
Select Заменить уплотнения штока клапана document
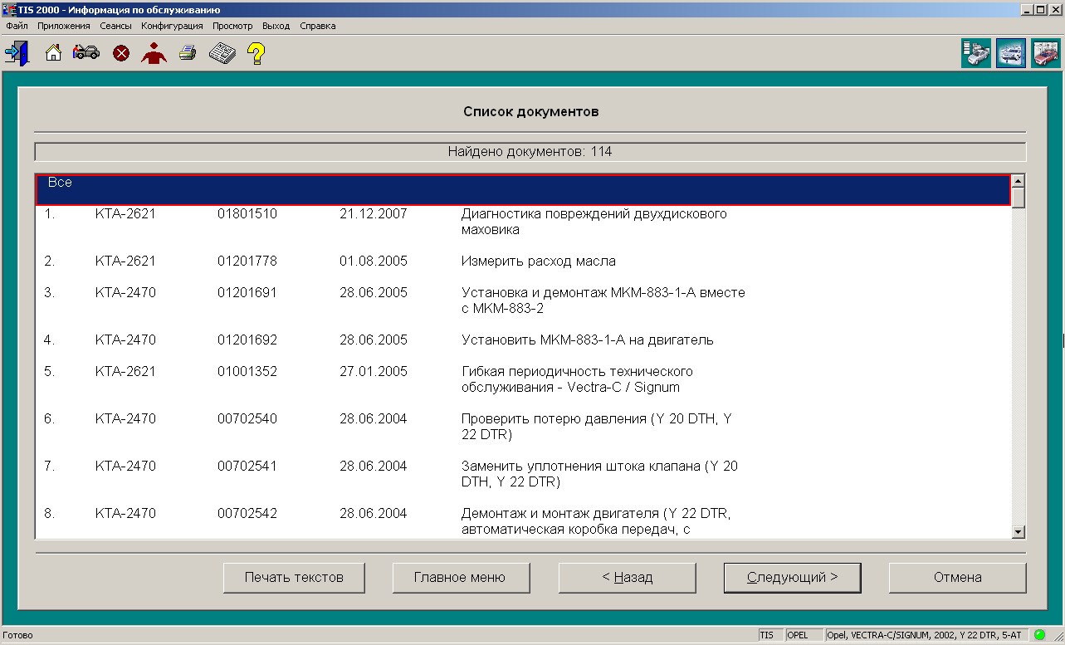599,474
